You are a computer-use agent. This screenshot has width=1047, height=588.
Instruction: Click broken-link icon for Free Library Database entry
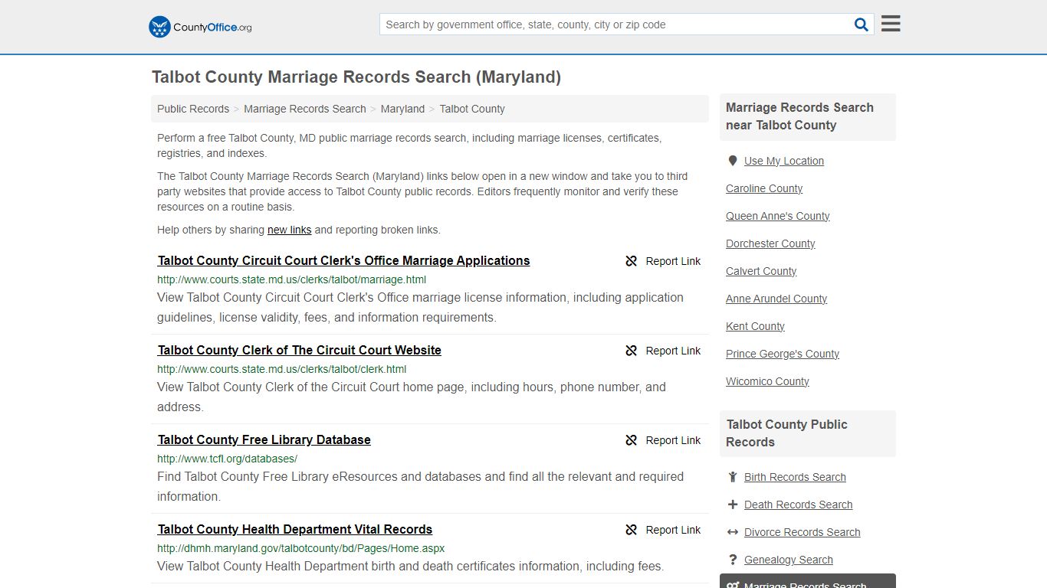(631, 440)
